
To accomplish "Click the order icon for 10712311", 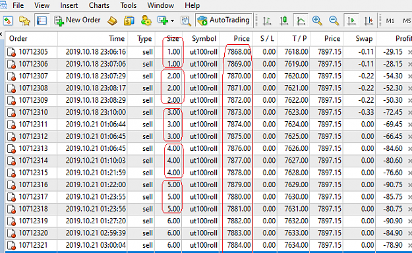I will (11, 125).
